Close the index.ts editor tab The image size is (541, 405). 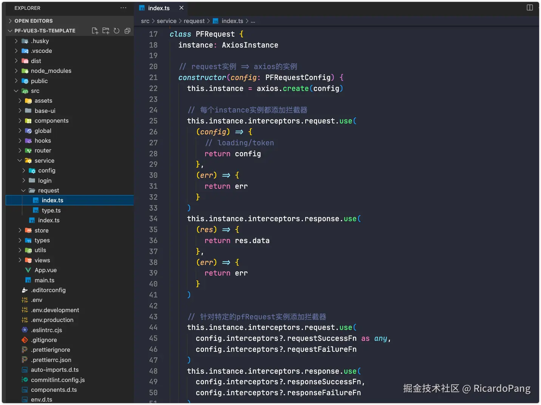pyautogui.click(x=181, y=8)
